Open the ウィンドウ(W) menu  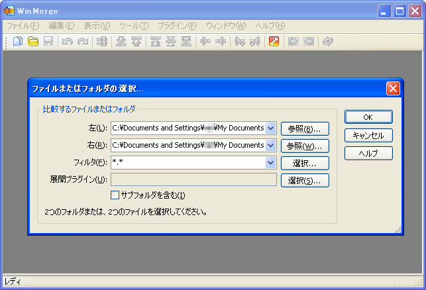tap(226, 26)
